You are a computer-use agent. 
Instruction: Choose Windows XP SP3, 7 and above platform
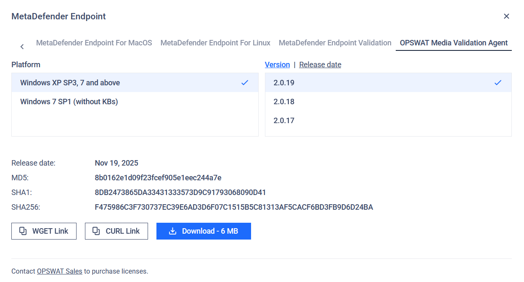70,83
